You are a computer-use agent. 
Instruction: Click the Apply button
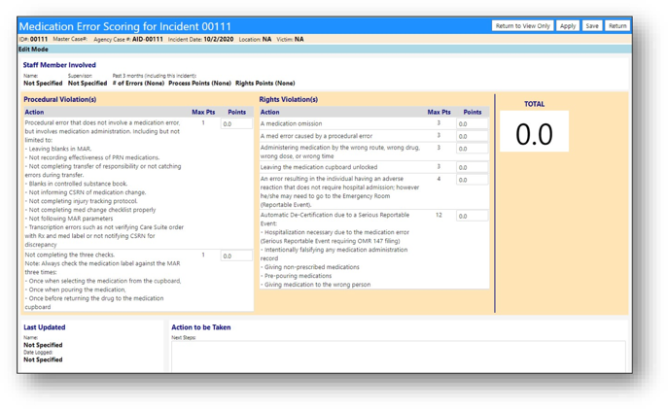(x=568, y=26)
